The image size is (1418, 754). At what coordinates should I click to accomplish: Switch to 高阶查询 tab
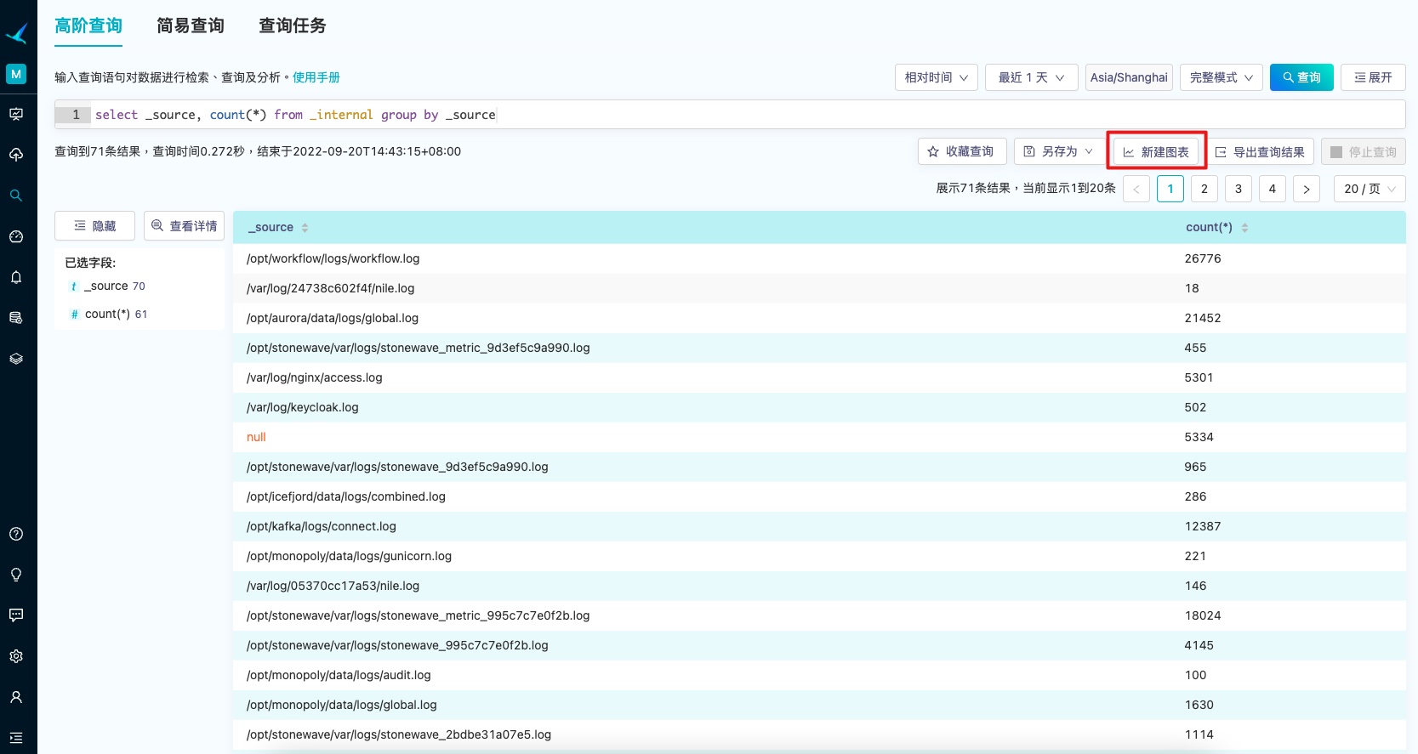click(x=88, y=26)
